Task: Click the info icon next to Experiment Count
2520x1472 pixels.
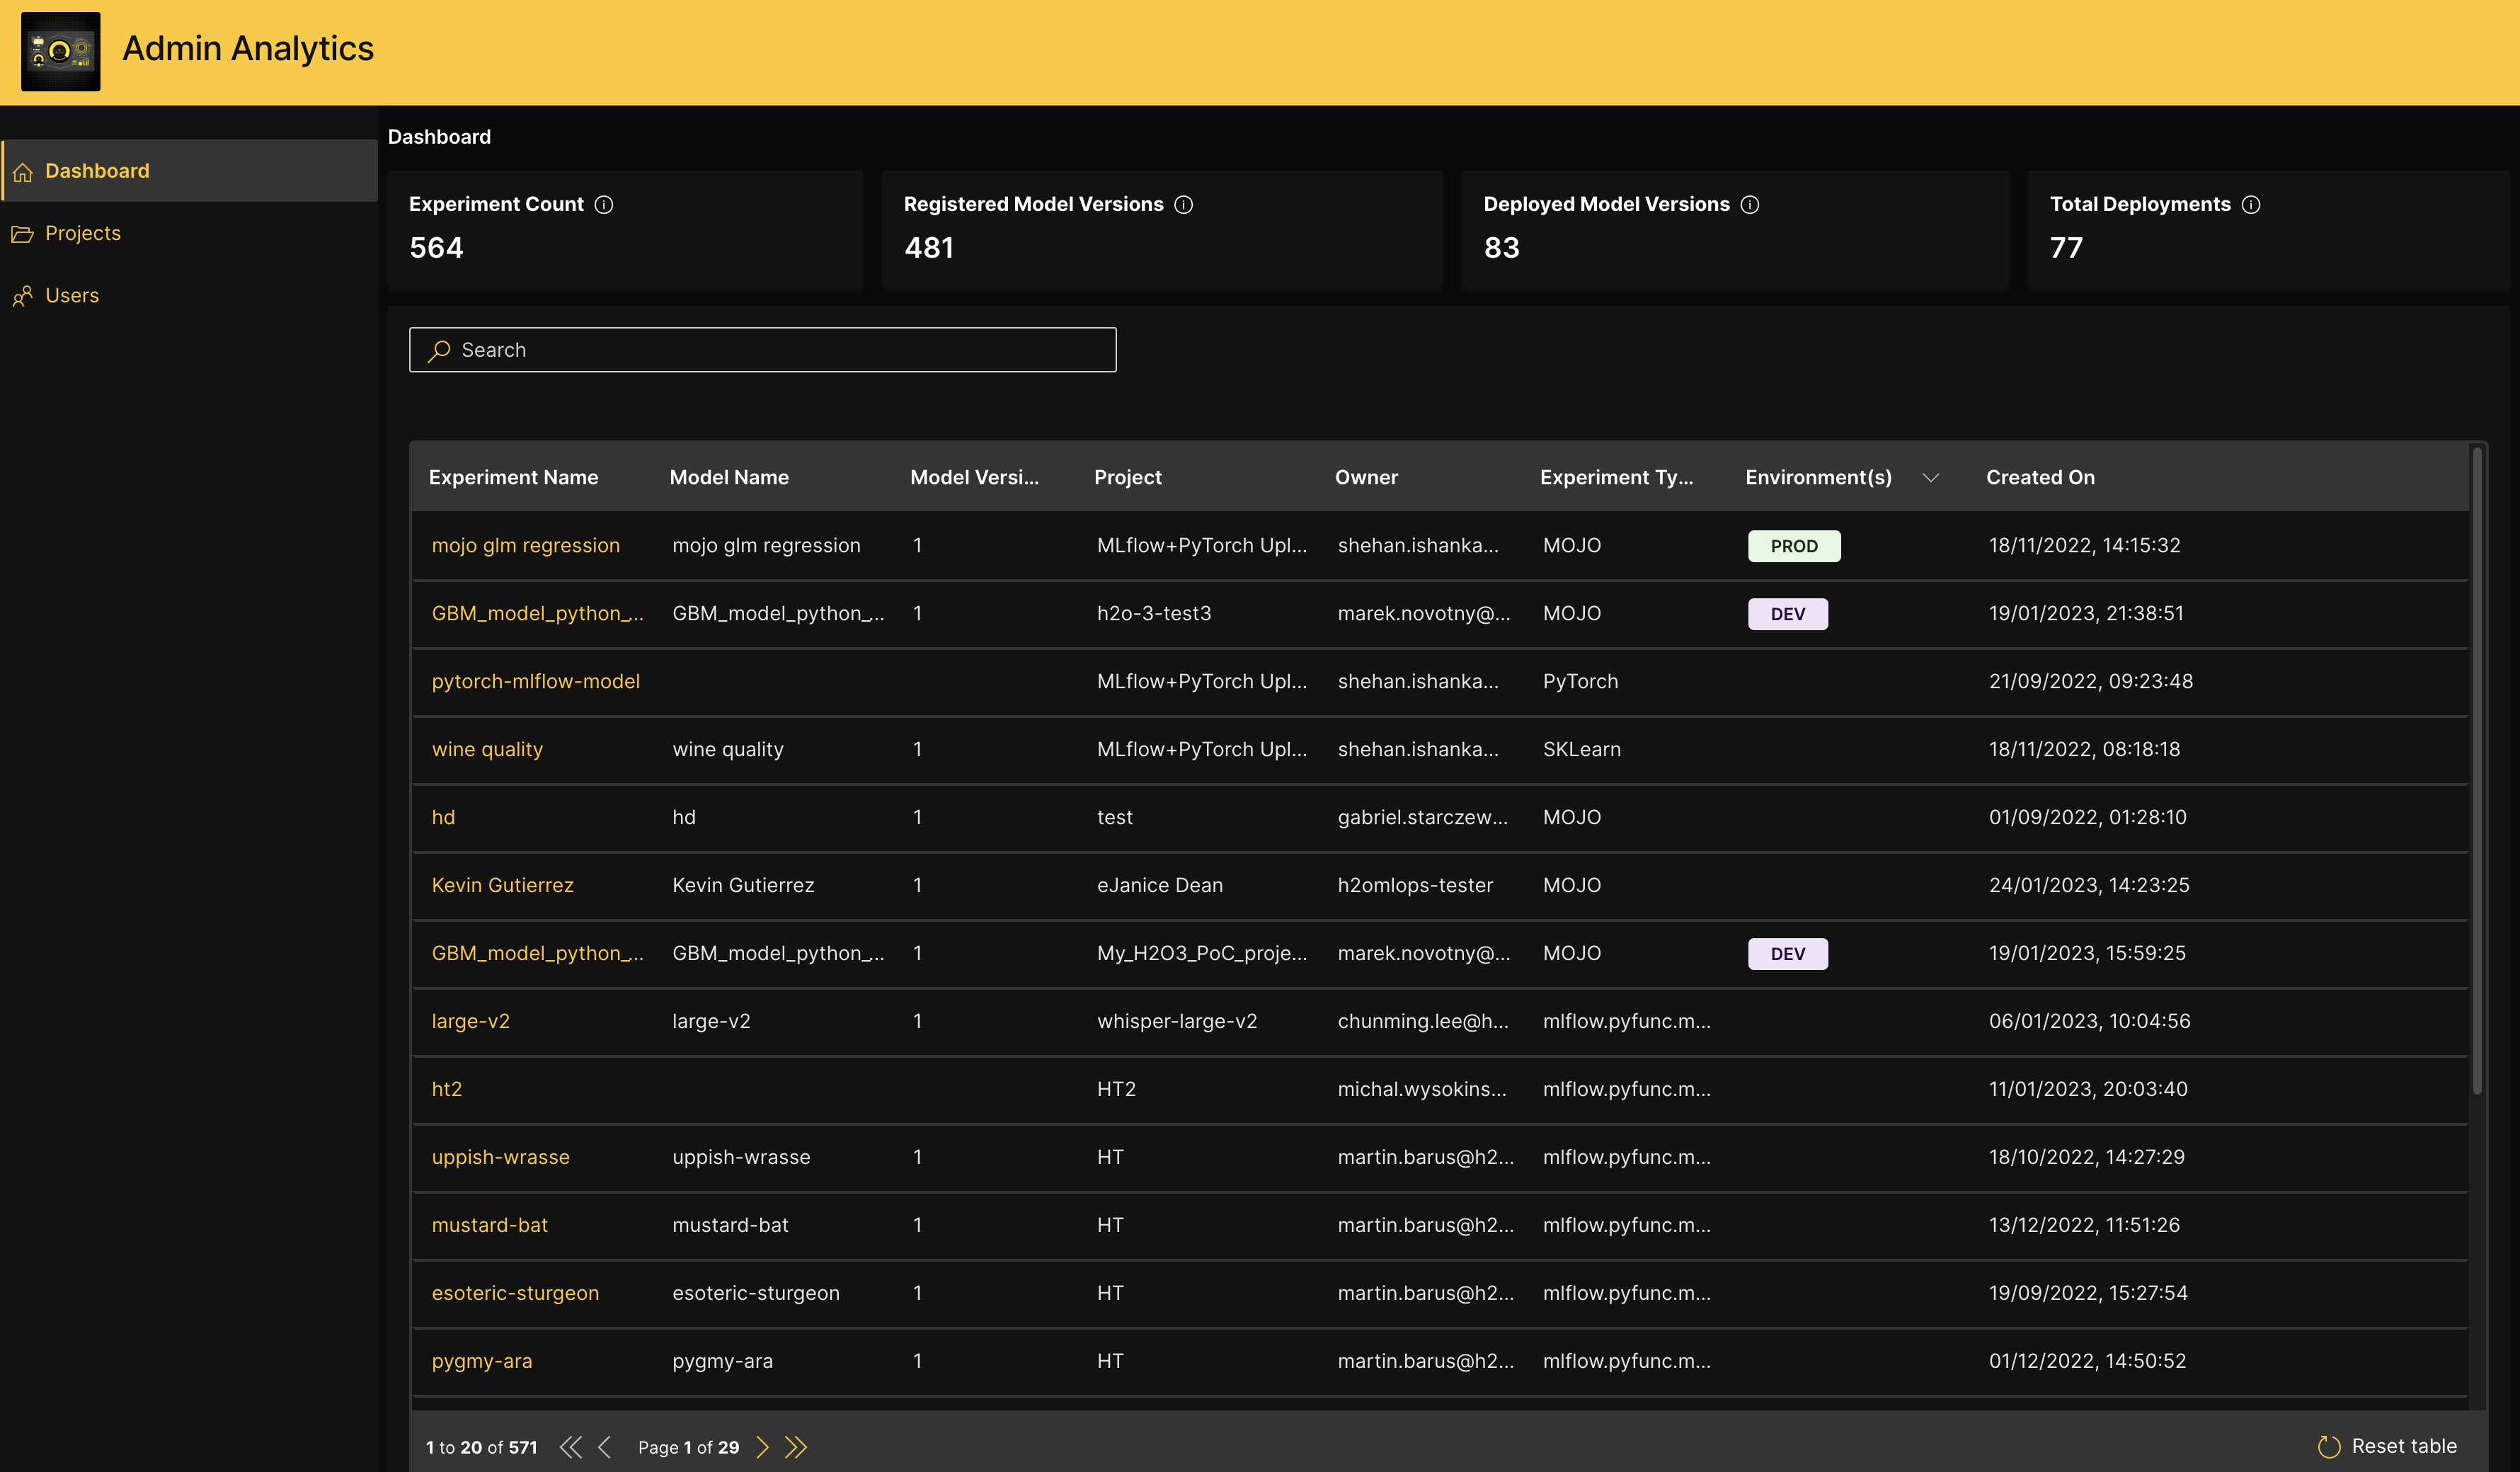Action: pyautogui.click(x=604, y=204)
